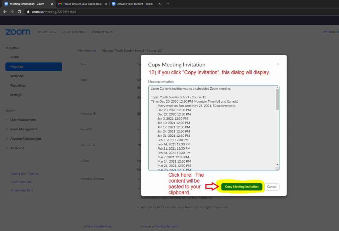Expand Advanced in the admin section
This screenshot has height=231, width=339.
(17, 148)
